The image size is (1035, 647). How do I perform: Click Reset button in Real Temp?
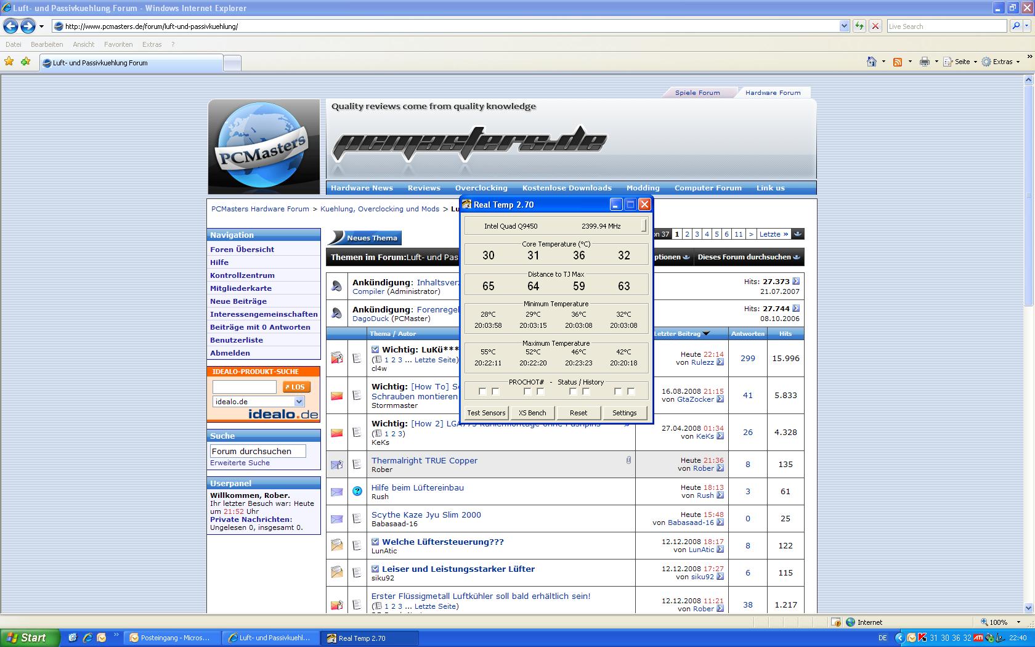pyautogui.click(x=578, y=413)
